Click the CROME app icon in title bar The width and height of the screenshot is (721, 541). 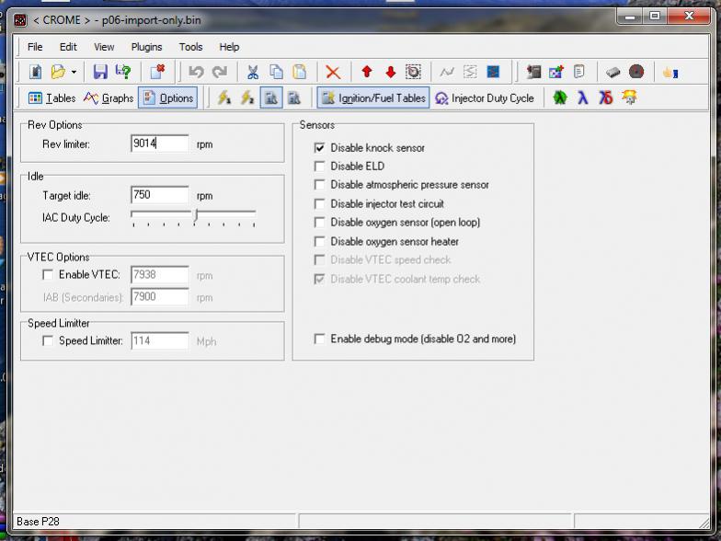(x=20, y=20)
